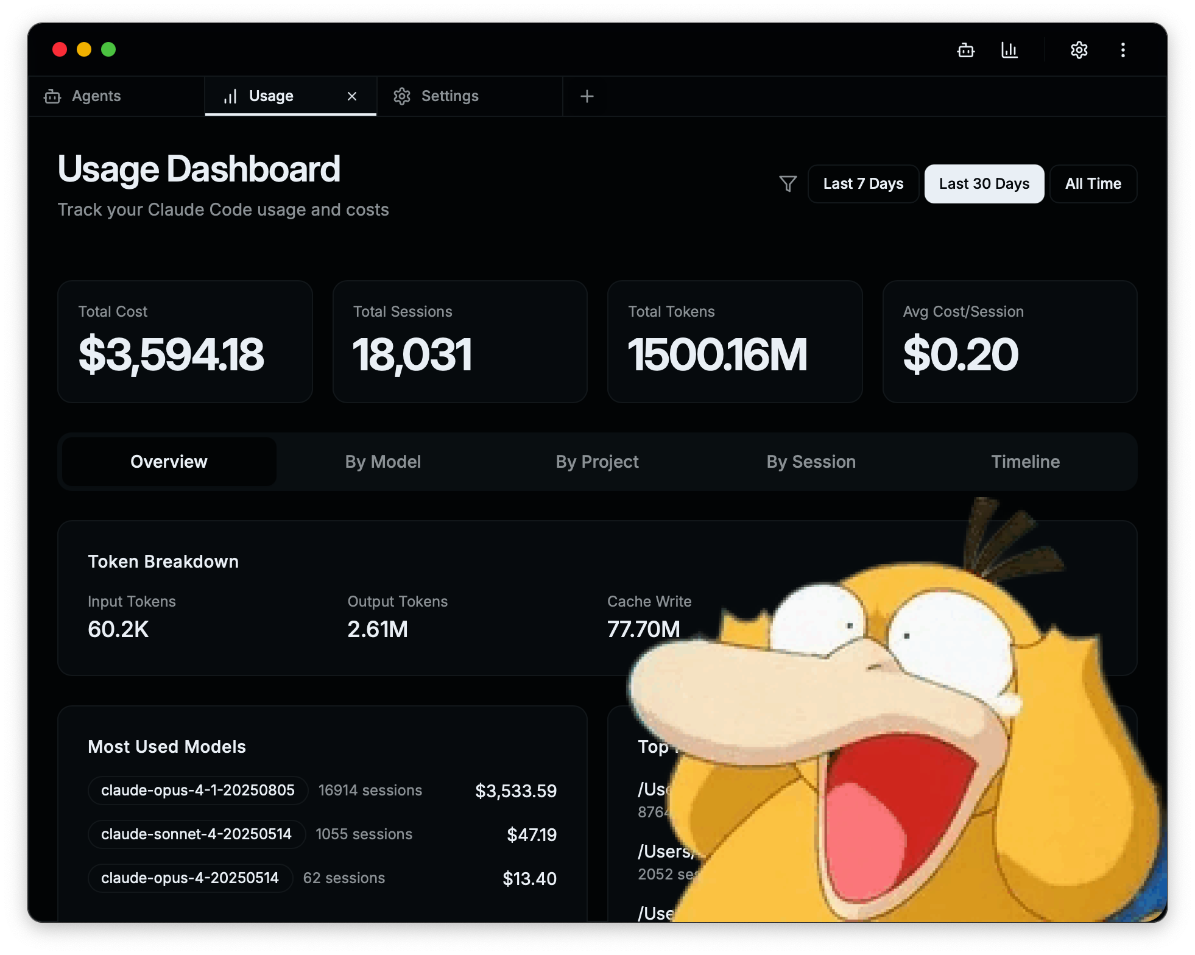Open the By Session view
This screenshot has height=955, width=1195.
tap(811, 462)
